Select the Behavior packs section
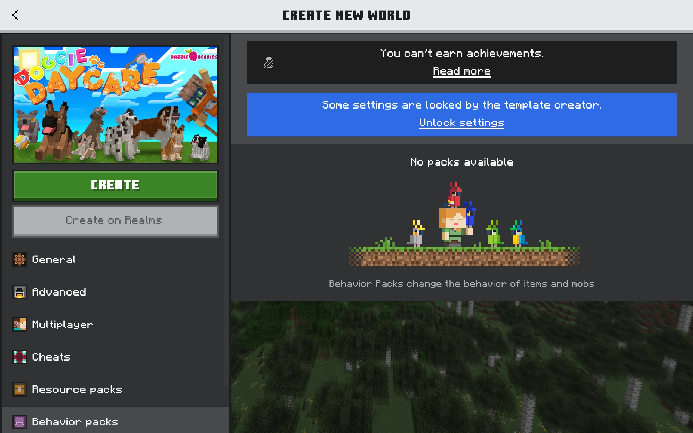The image size is (693, 433). tap(115, 420)
